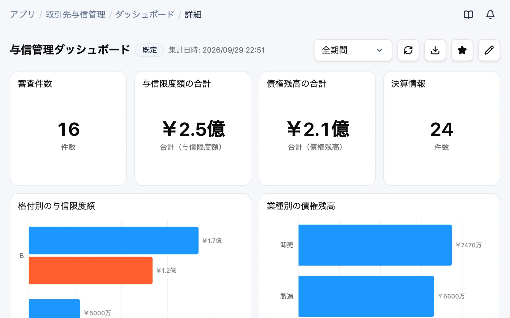
Task: Click the 決算情報 value 24
Action: tap(442, 129)
